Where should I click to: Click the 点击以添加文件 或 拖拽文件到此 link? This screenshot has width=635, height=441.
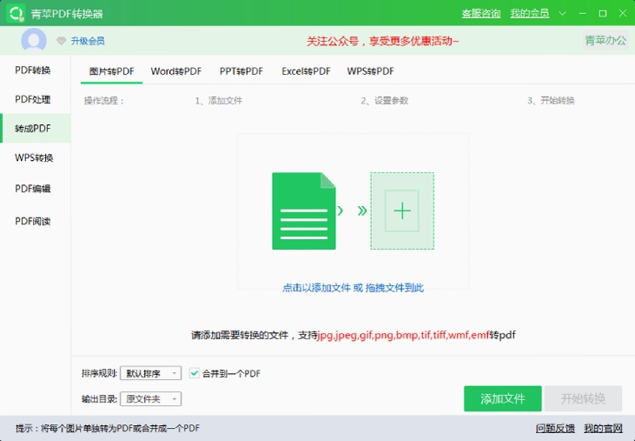point(354,288)
